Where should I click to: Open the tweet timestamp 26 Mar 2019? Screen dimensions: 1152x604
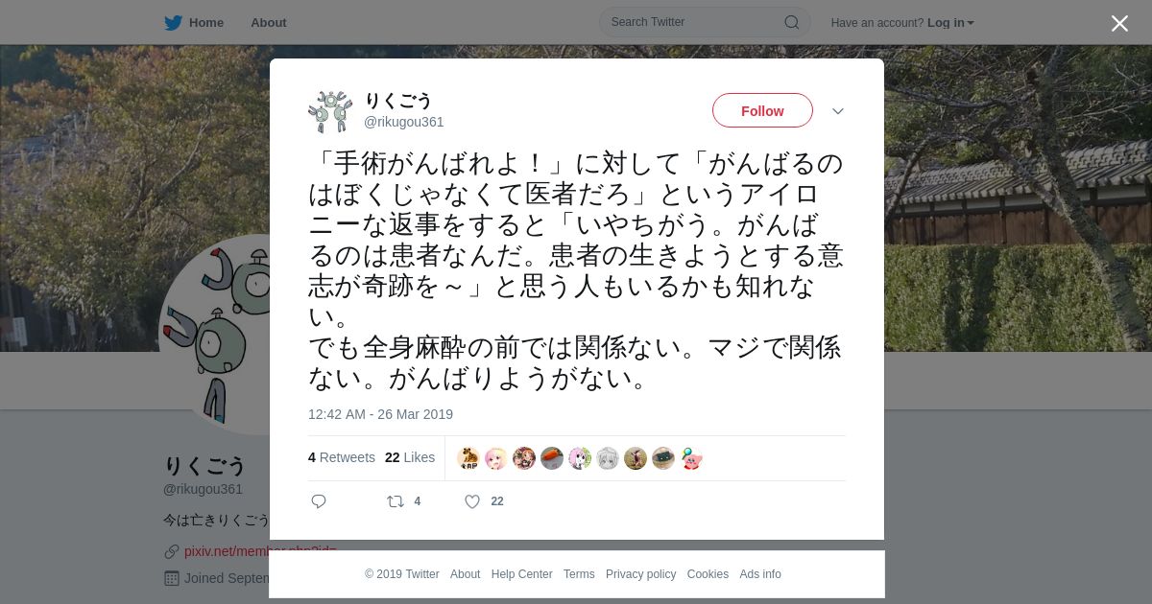click(380, 414)
